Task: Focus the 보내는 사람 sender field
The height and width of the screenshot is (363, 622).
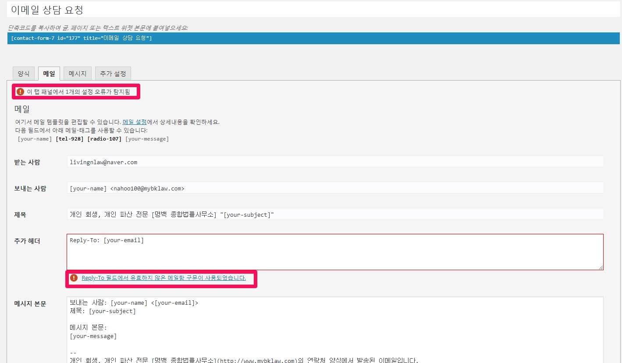Action: (x=335, y=188)
